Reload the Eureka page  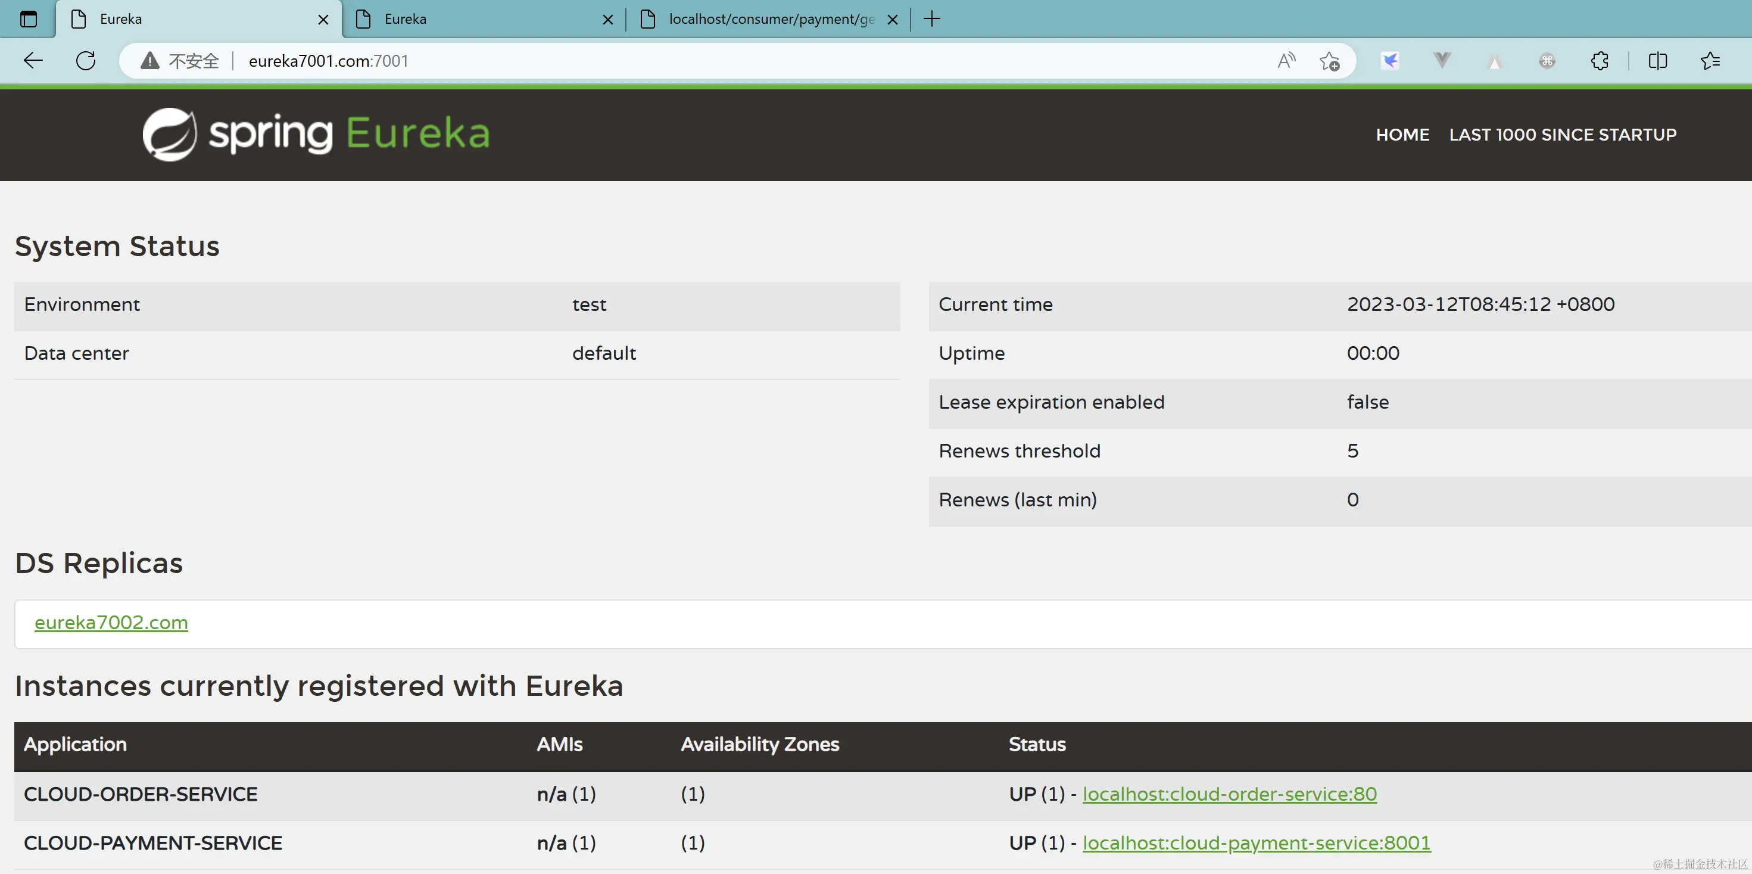(86, 61)
